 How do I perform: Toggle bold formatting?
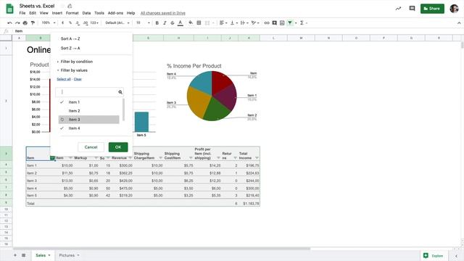click(157, 22)
